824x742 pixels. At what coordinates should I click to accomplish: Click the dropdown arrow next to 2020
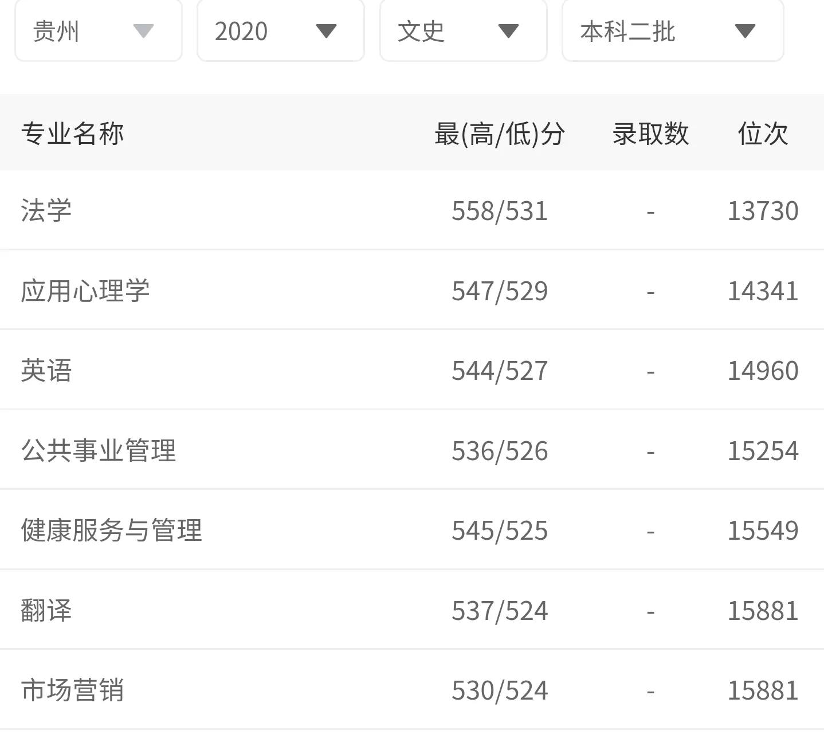[325, 32]
